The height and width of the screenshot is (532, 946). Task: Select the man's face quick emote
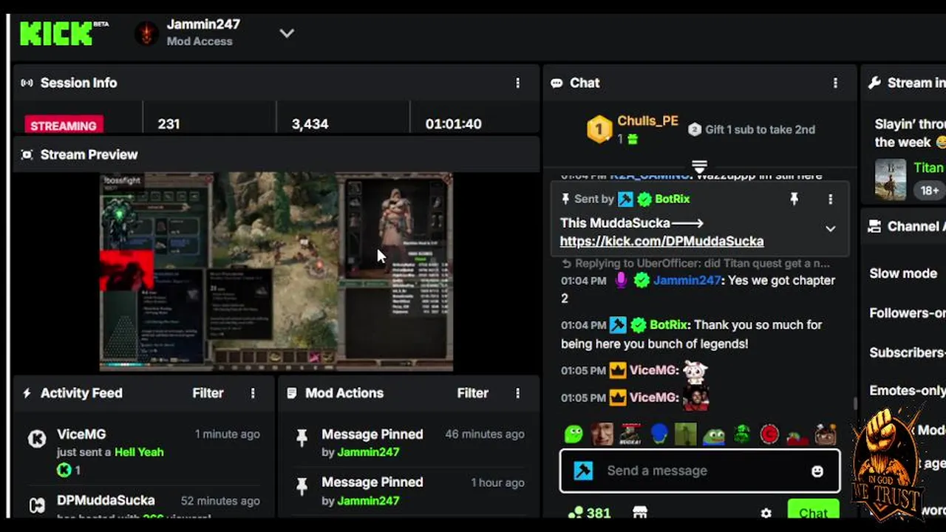click(602, 434)
